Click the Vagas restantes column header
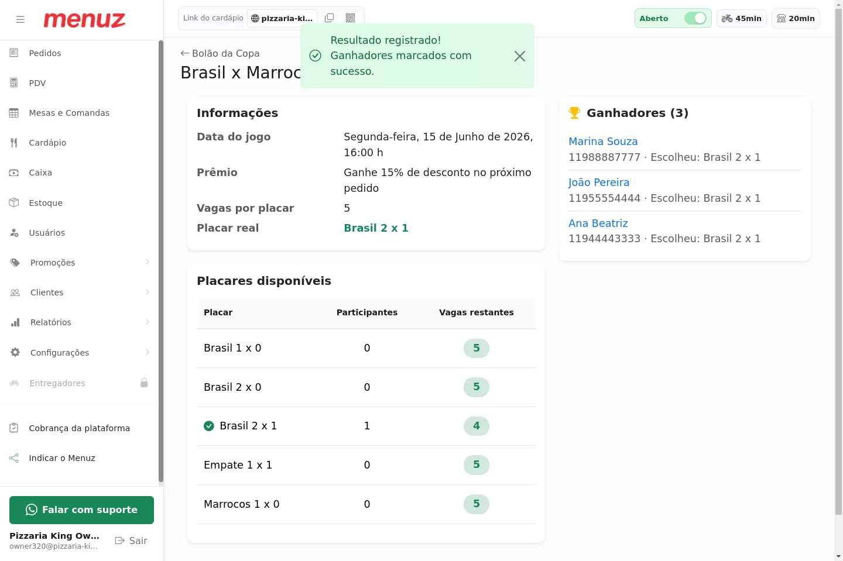 (477, 312)
